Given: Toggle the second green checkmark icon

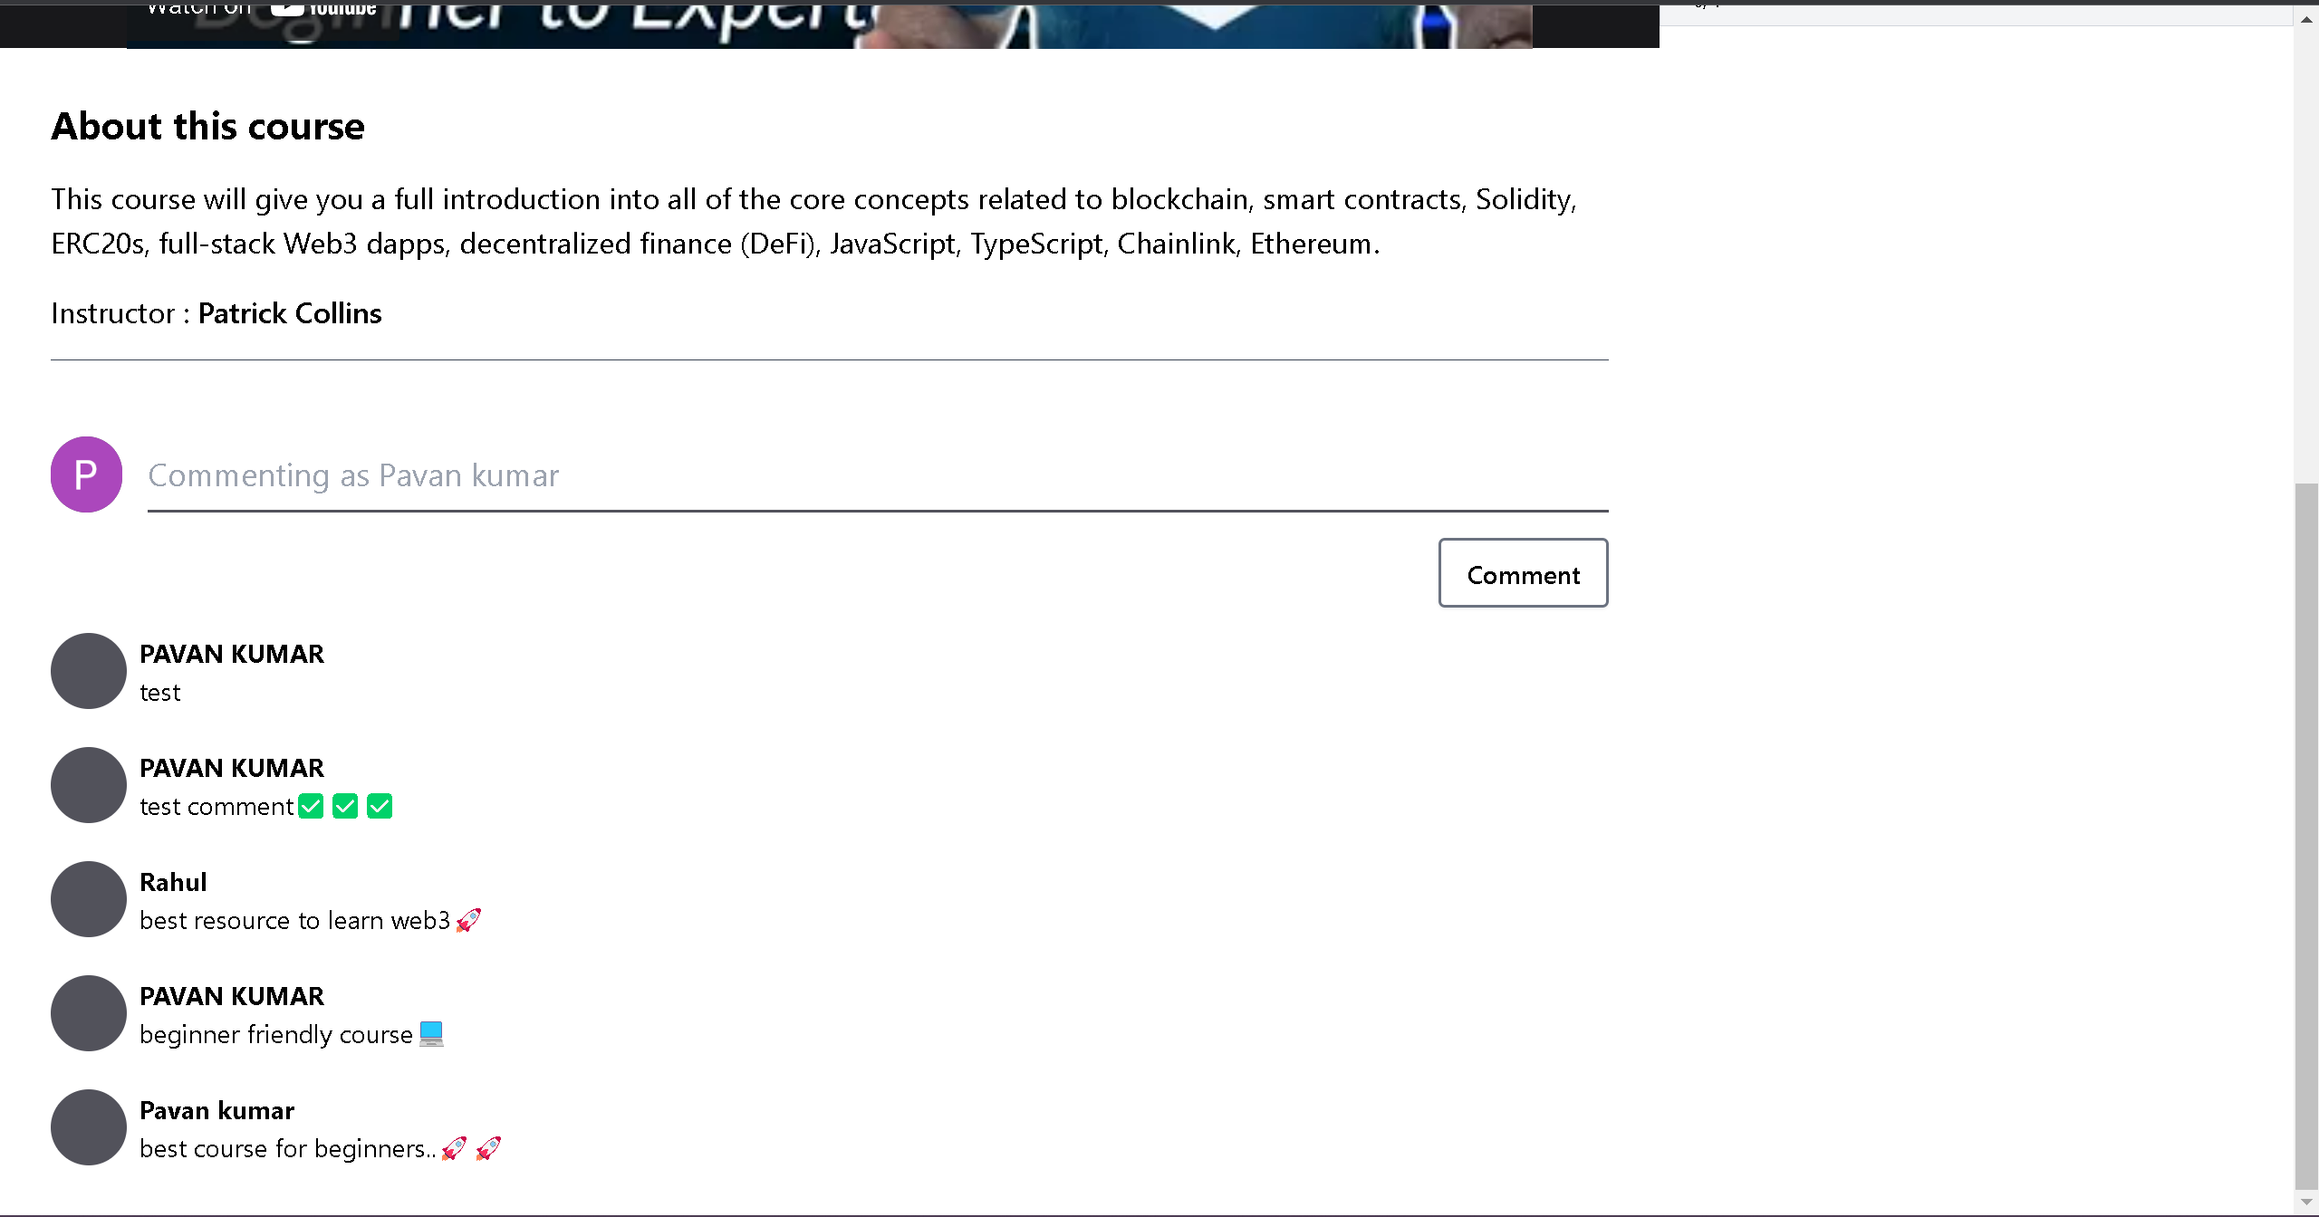Looking at the screenshot, I should 345,806.
